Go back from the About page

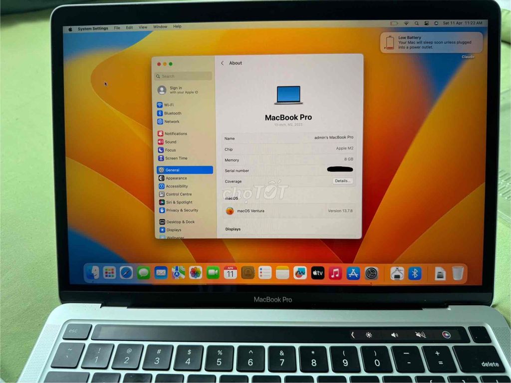tap(222, 63)
